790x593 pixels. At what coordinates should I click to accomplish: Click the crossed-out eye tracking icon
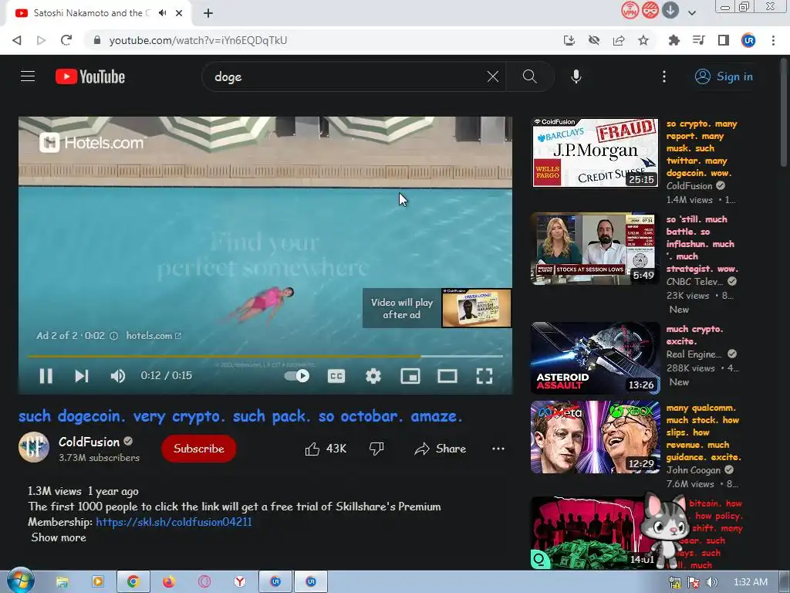point(594,40)
